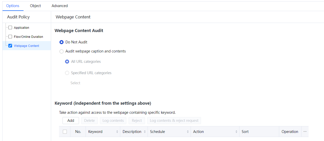Sort the Action column
Screen dimensions: 324x141
point(236,132)
